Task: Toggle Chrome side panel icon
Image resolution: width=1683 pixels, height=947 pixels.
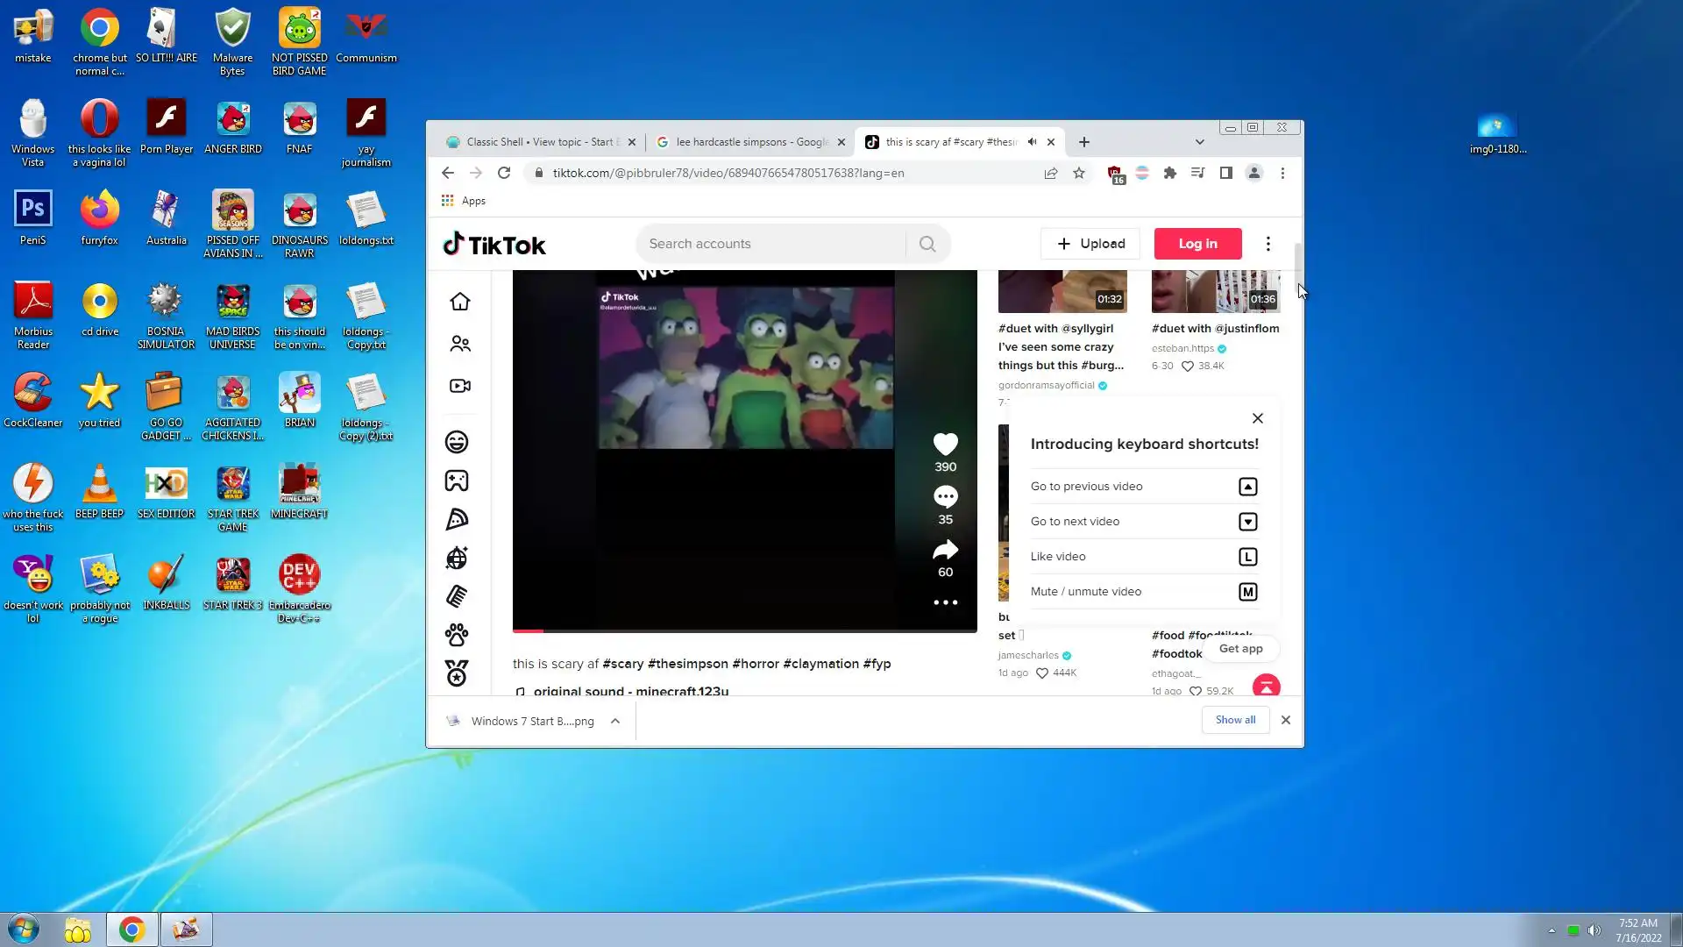Action: pos(1226,174)
